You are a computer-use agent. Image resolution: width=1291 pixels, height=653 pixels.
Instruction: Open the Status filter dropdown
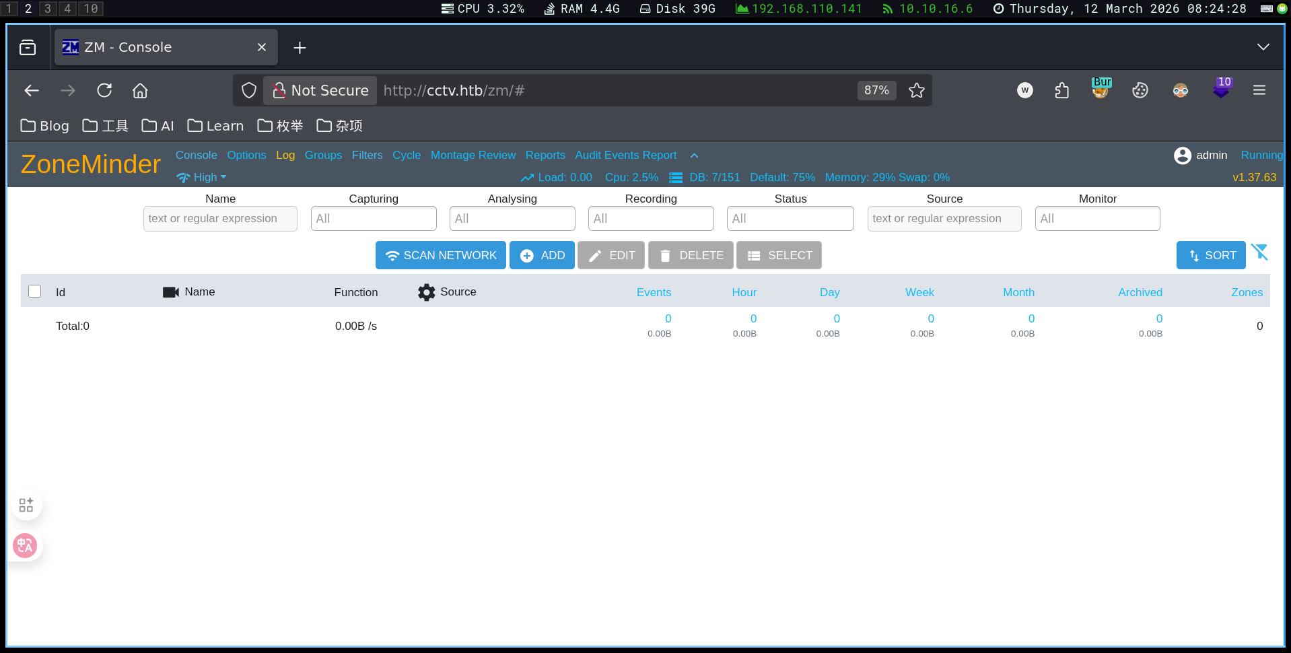click(790, 219)
